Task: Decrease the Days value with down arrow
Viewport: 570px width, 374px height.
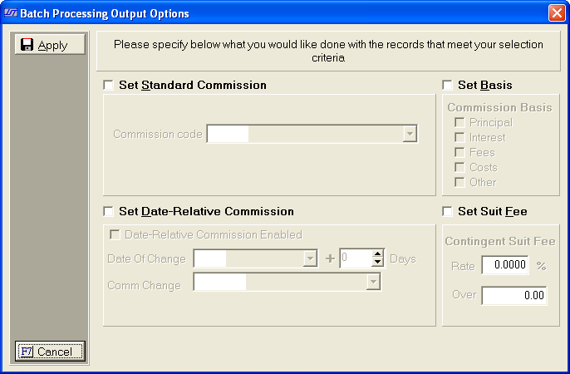Action: pos(377,263)
